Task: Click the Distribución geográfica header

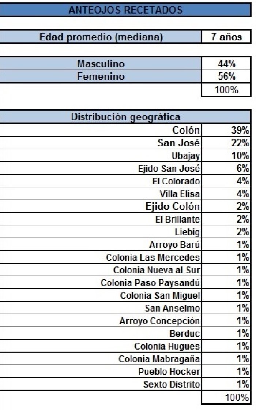Action: (x=125, y=117)
